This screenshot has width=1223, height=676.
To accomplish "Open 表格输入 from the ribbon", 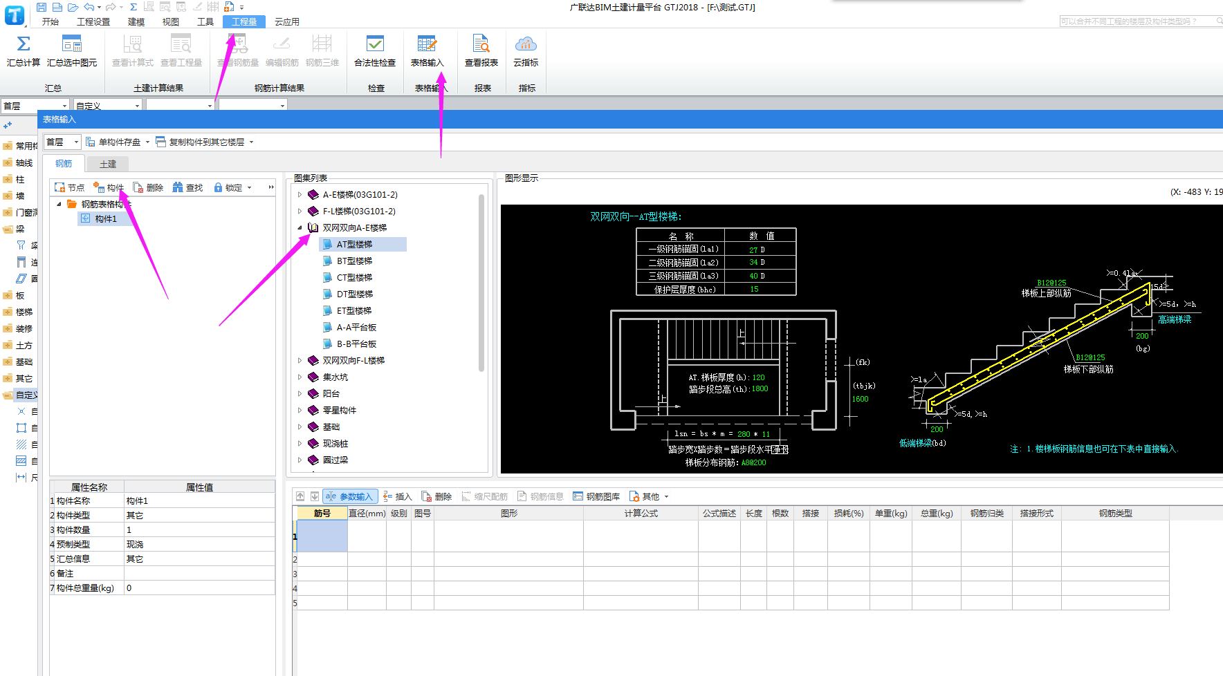I will pyautogui.click(x=427, y=51).
